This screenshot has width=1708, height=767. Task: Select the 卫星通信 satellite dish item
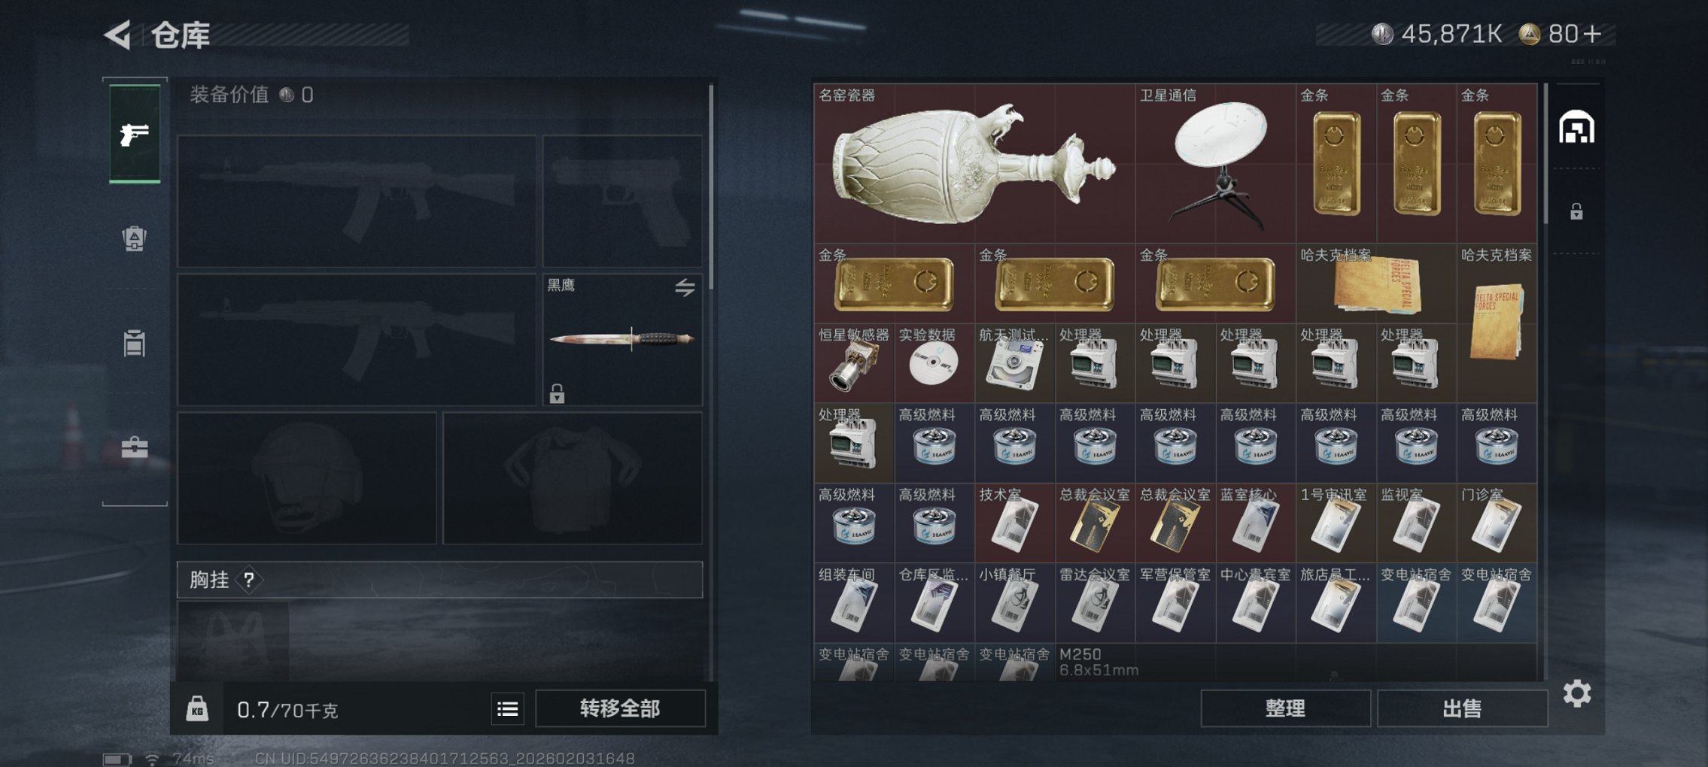(1216, 163)
